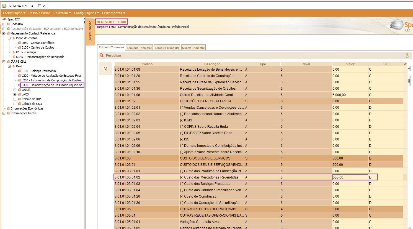Switch to the Quarto Trimestre tab
Viewport: 413px width, 229px height.
(x=193, y=48)
